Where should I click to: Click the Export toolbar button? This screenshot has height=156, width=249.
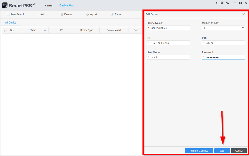coord(117,14)
